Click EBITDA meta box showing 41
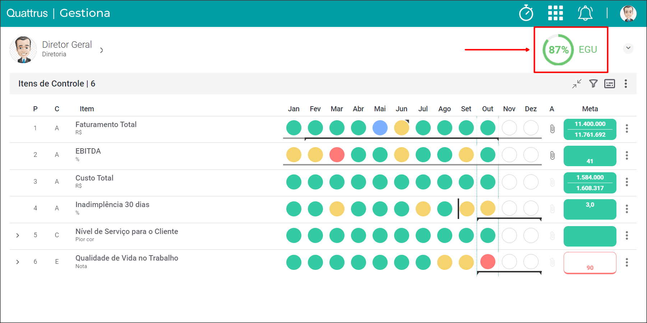Screen dimensions: 647x323 590,156
